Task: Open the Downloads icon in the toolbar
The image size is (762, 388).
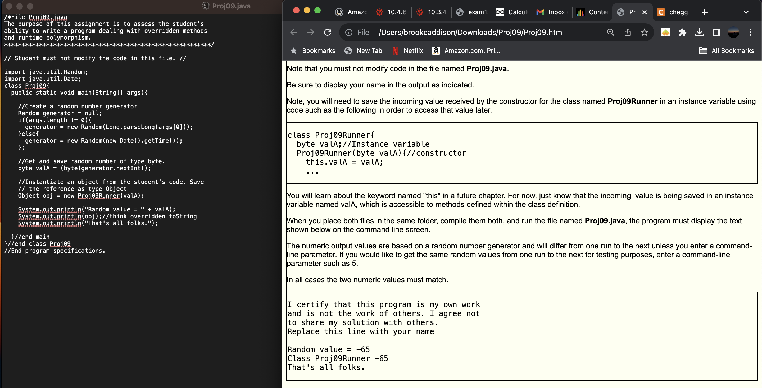Action: (x=699, y=32)
